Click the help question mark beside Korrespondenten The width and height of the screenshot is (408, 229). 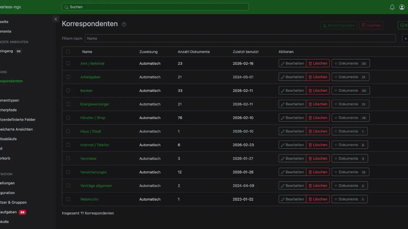(x=124, y=24)
